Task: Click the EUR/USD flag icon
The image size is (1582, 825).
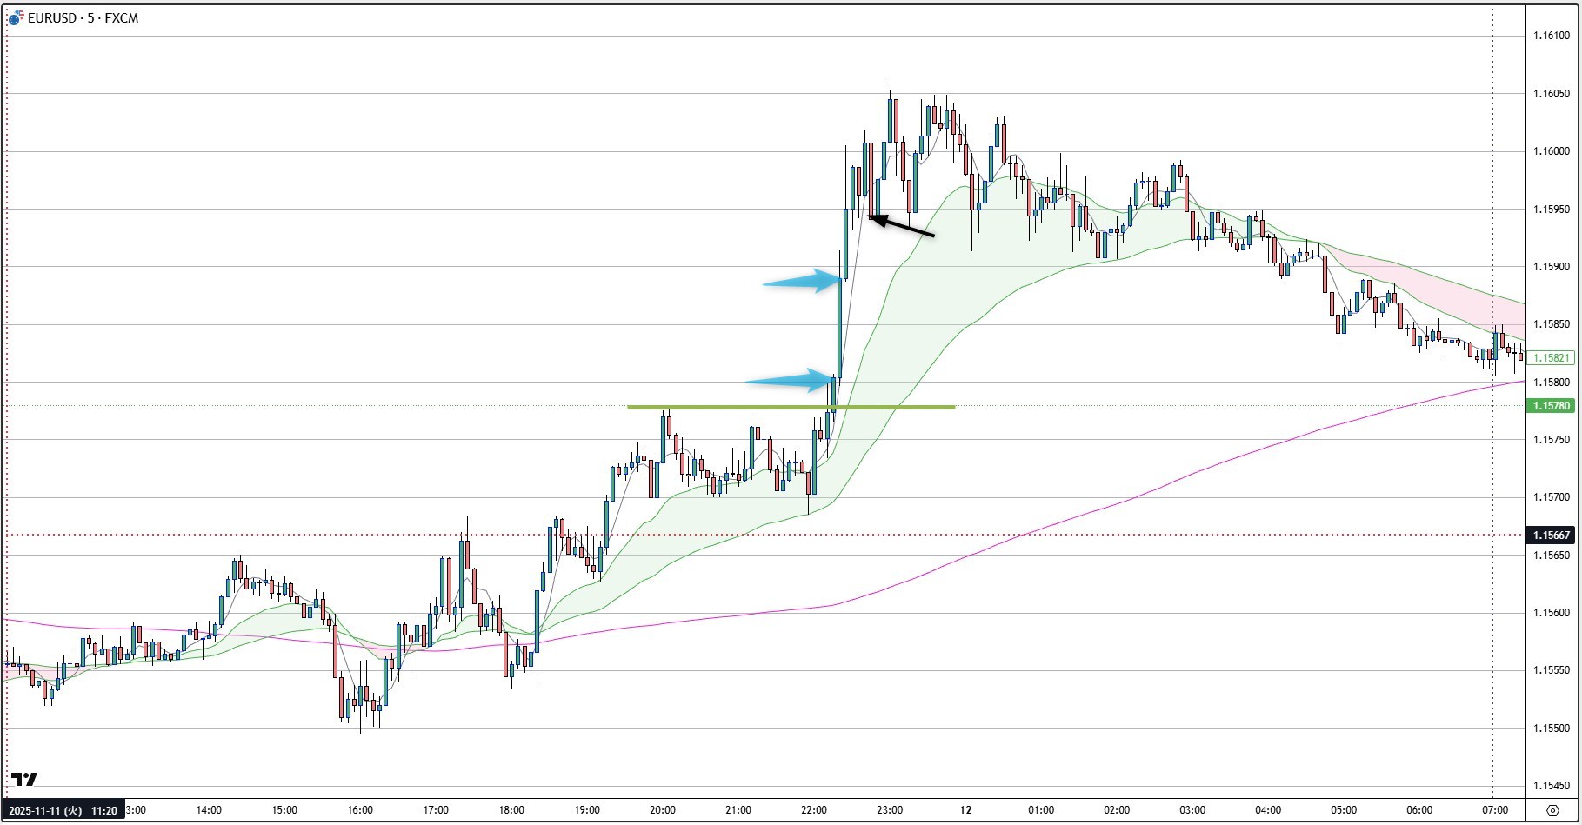Action: (16, 18)
